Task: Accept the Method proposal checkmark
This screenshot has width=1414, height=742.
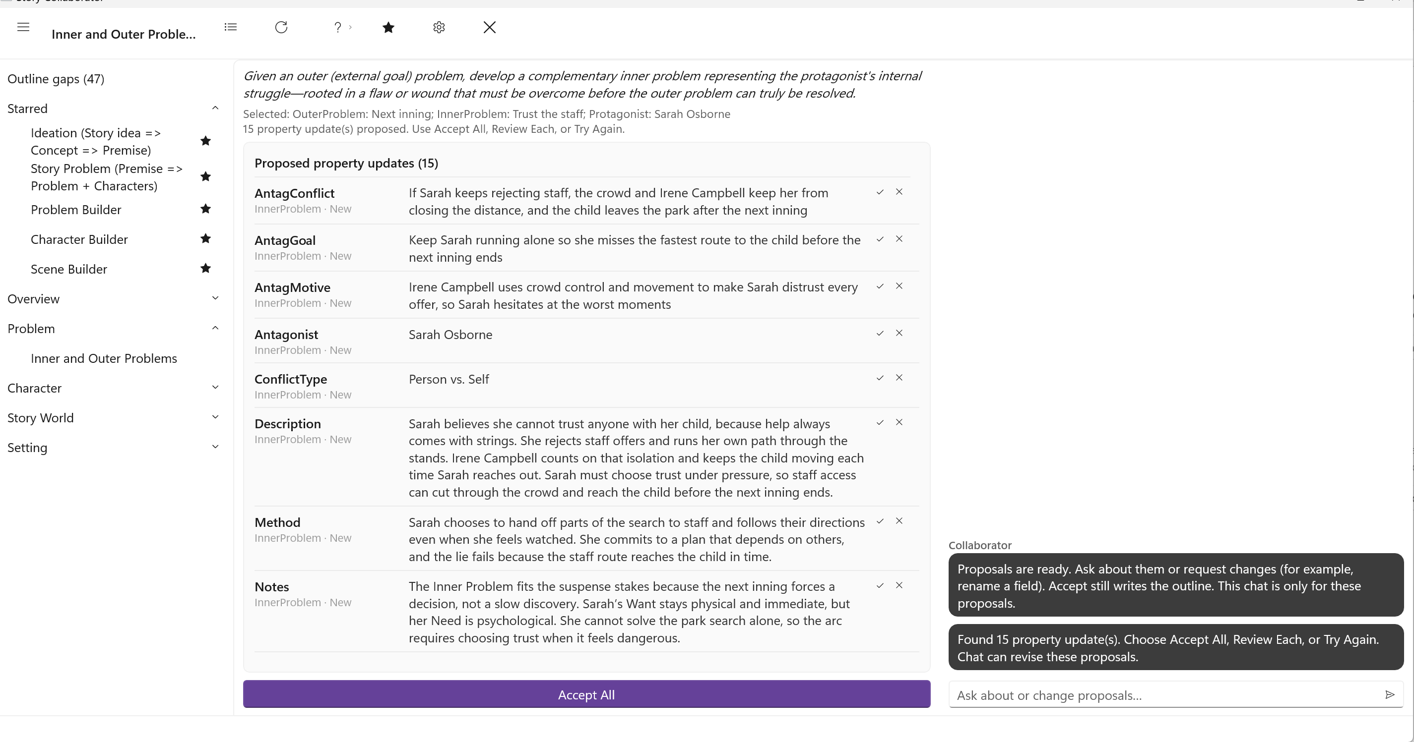Action: point(880,521)
